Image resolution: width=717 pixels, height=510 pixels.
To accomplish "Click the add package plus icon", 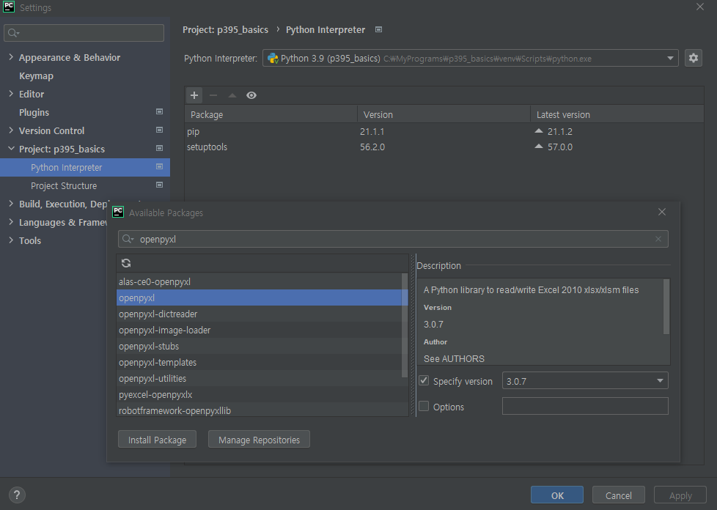I will (194, 95).
